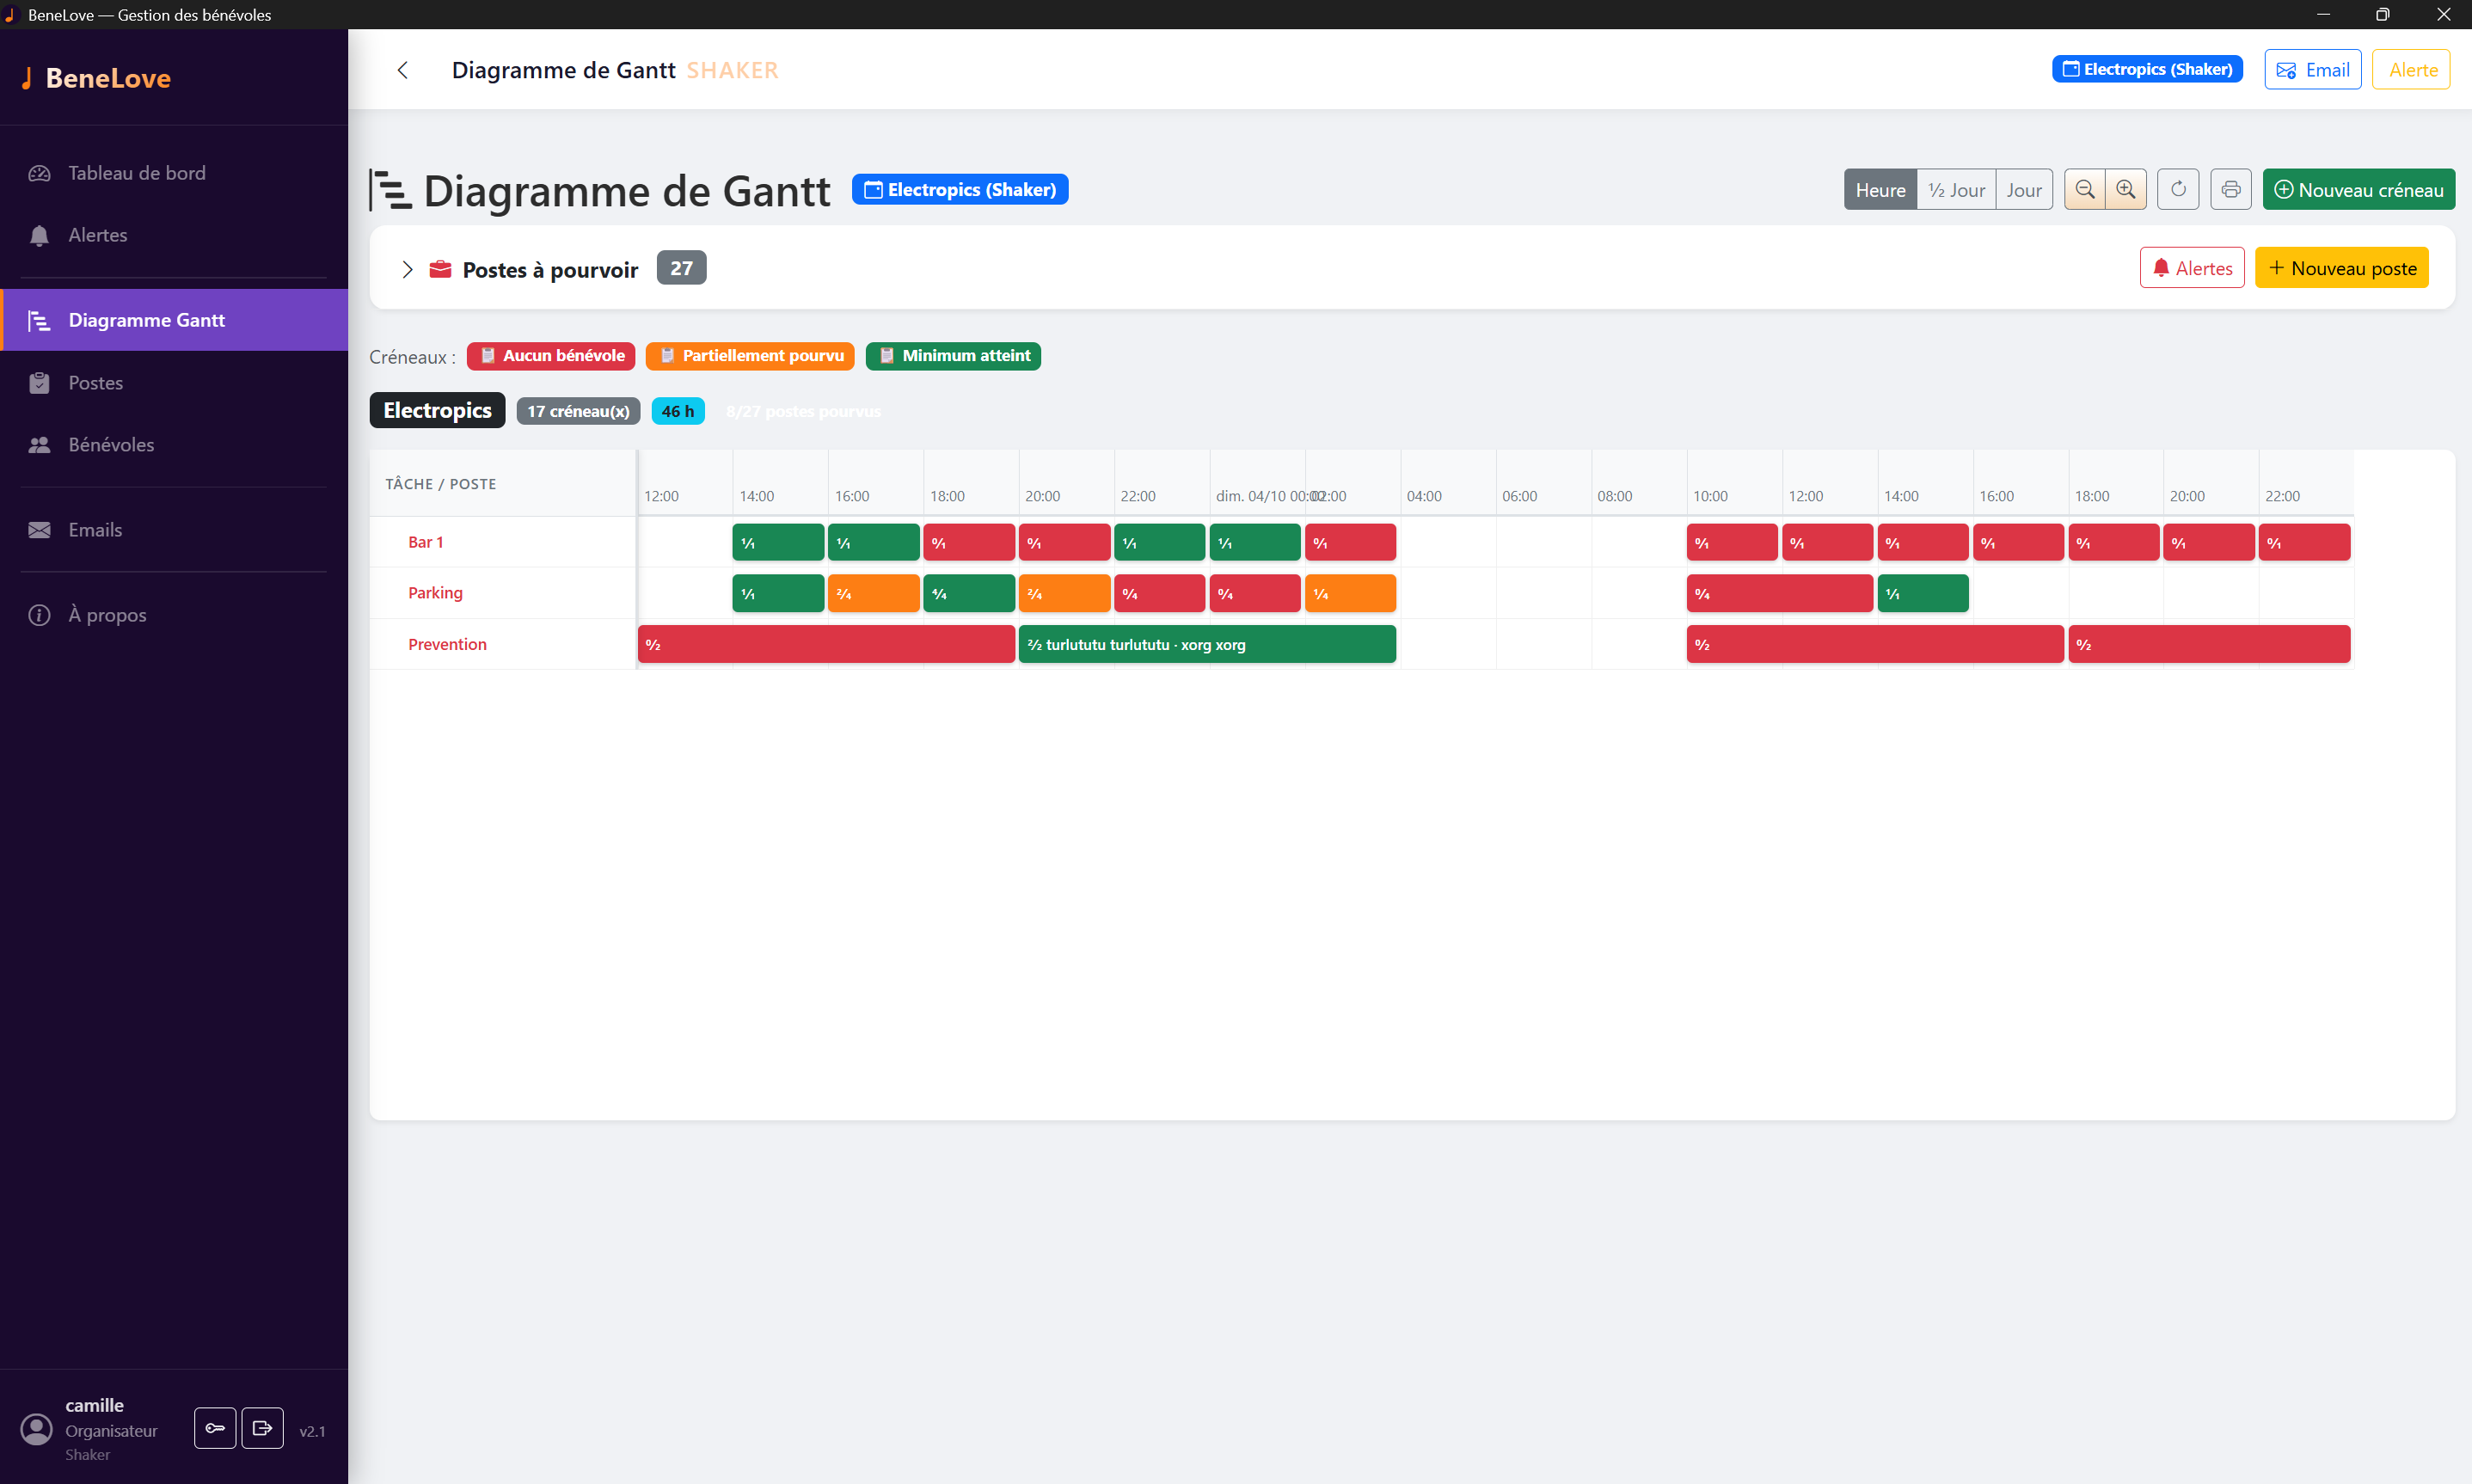Image resolution: width=2472 pixels, height=1484 pixels.
Task: Click the red Alertes button in panel
Action: click(x=2192, y=268)
